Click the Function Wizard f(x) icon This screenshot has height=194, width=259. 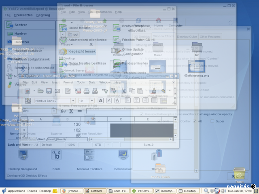click(x=63, y=111)
